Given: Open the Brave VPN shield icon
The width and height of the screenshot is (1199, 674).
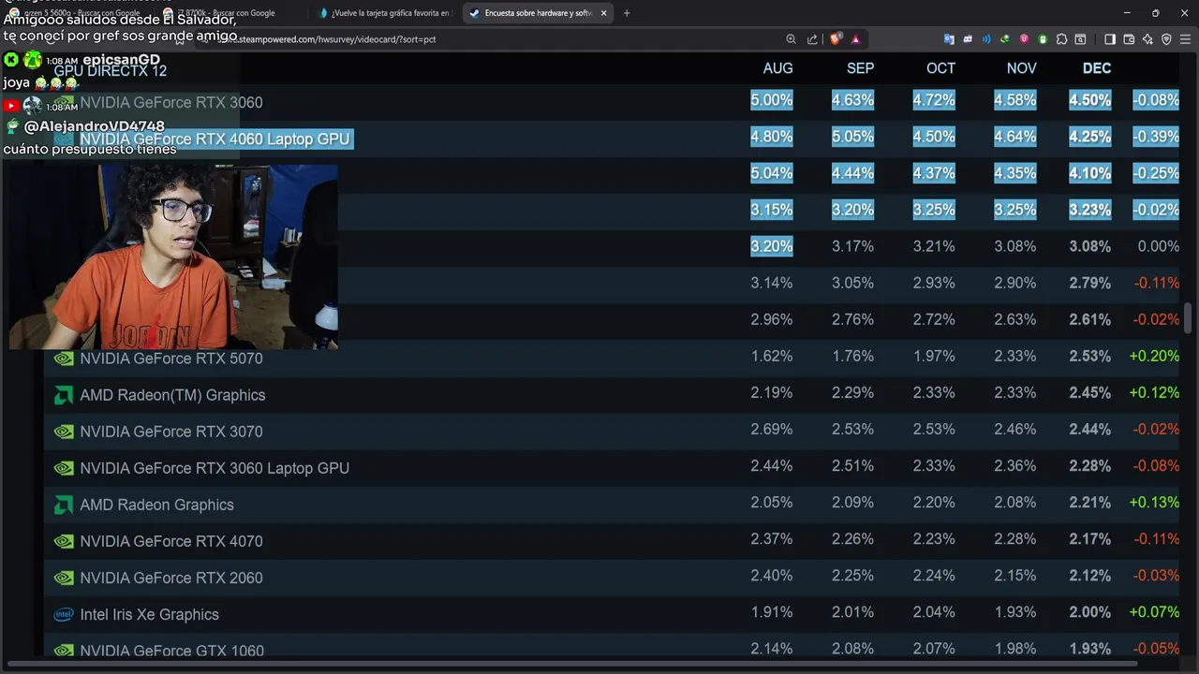Looking at the screenshot, I should [x=1166, y=39].
